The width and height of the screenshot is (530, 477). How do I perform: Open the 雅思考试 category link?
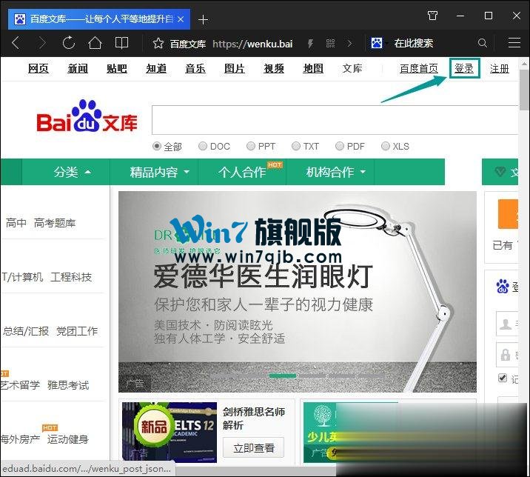coord(68,385)
